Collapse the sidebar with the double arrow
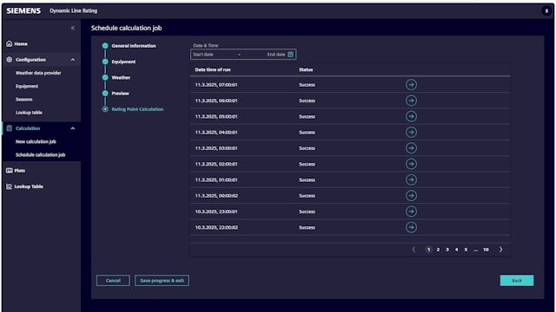Screen dimensions: 556x312 [x=73, y=28]
